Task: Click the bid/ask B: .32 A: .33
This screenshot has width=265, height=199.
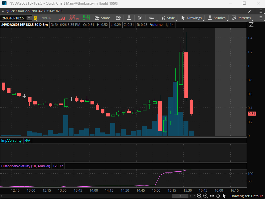Action: (86, 18)
